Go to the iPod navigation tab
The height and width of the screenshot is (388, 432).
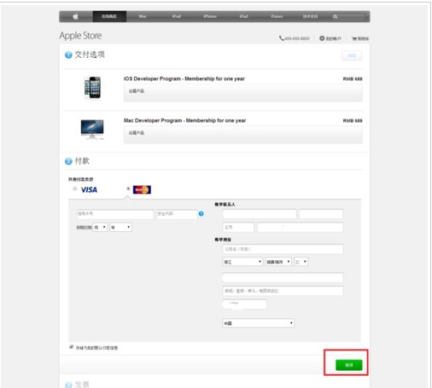point(177,16)
